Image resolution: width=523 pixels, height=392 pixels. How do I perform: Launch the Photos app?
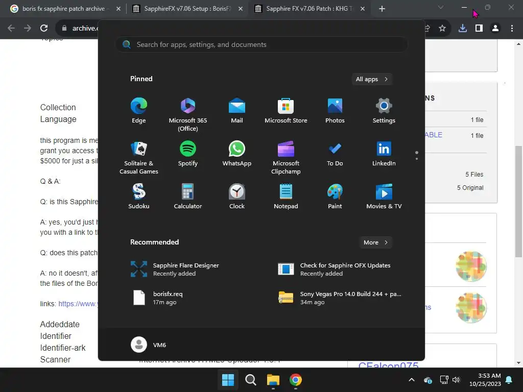(335, 111)
